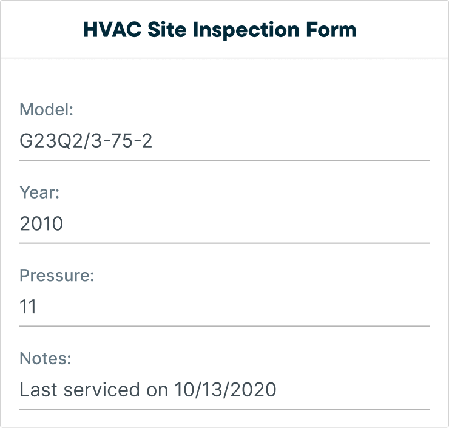Click the "Notes:" field label
The width and height of the screenshot is (449, 428).
click(x=46, y=358)
